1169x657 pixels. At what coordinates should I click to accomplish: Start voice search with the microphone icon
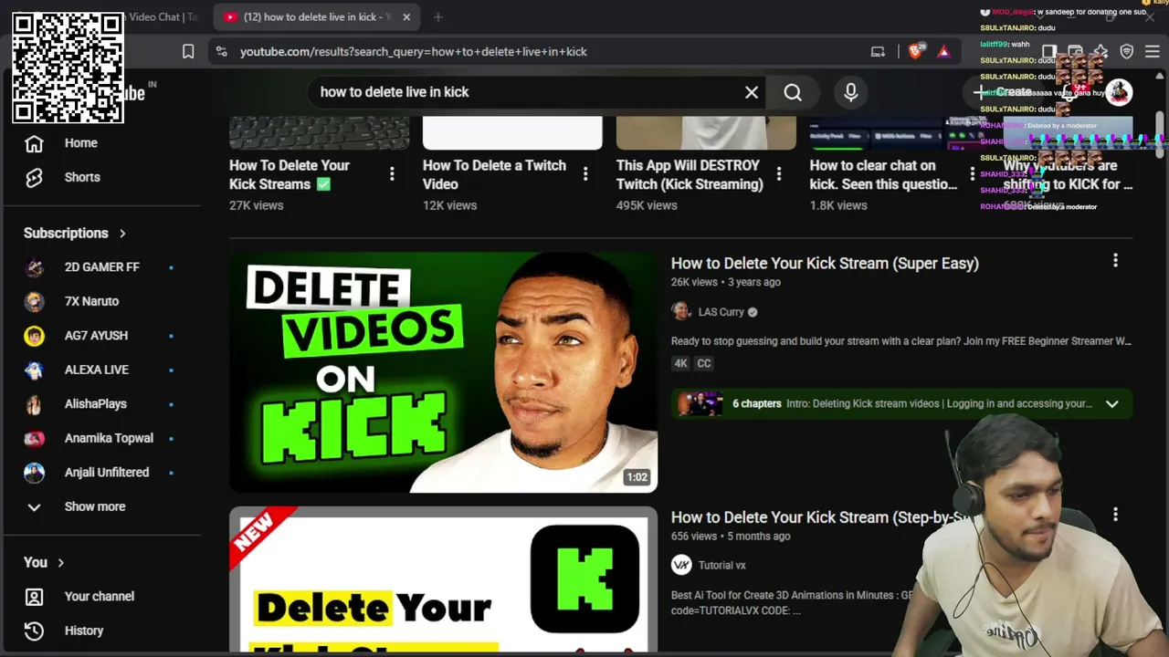[x=851, y=92]
